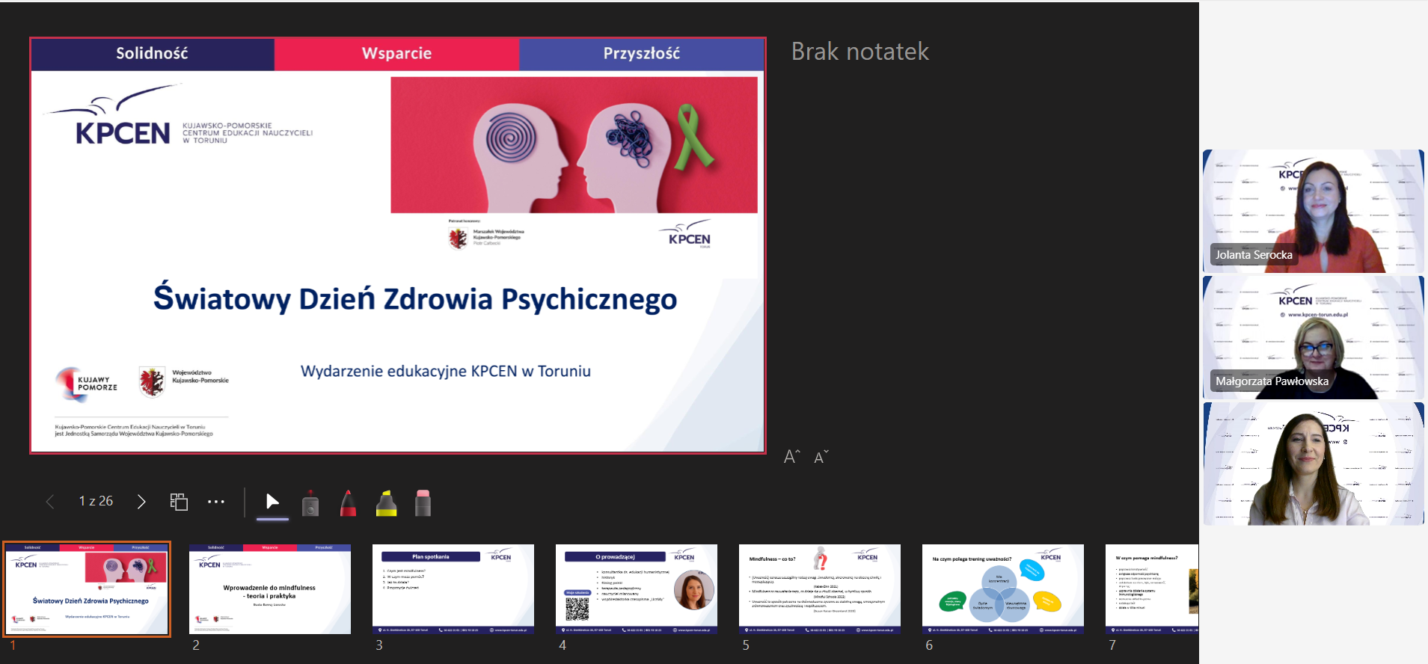This screenshot has height=664, width=1428.
Task: Click the Małgorzata Pawłowska video tile
Action: [1314, 337]
